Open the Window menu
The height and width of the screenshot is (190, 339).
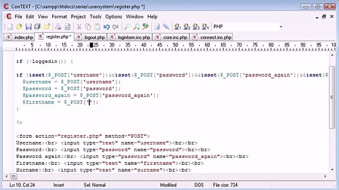[x=134, y=17]
